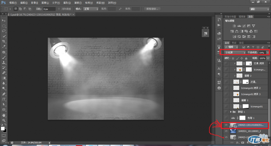This screenshot has width=271, height=146.
Task: Open the workspace switcher dropdown
Action: pyautogui.click(x=259, y=9)
